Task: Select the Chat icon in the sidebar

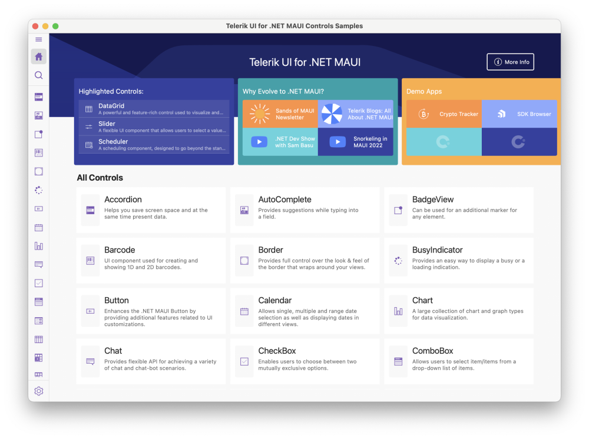Action: (x=38, y=265)
